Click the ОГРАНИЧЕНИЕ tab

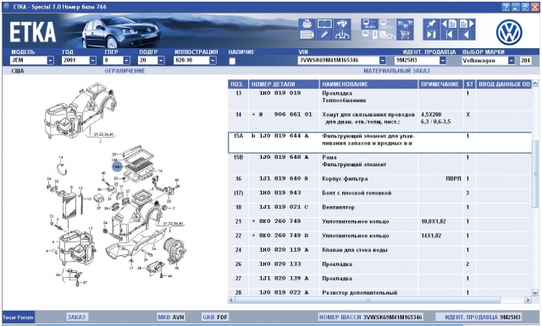tap(124, 71)
